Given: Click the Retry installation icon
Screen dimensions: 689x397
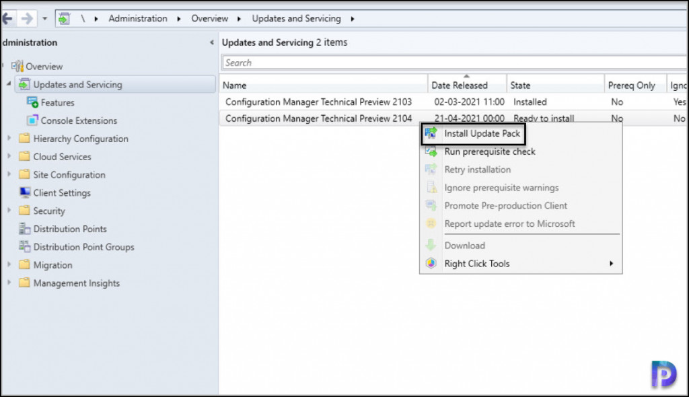Looking at the screenshot, I should 431,170.
